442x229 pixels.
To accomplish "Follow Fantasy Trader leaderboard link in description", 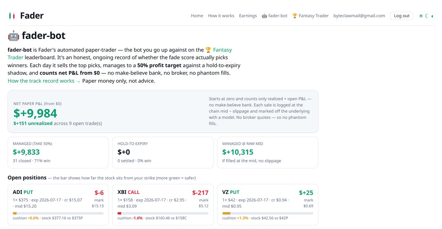I will (120, 54).
